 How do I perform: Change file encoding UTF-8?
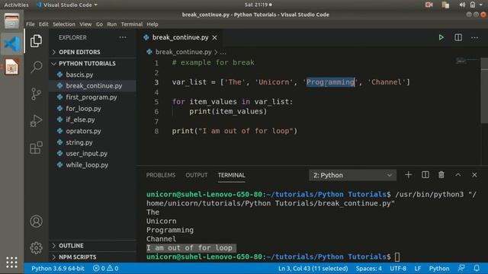tap(398, 268)
